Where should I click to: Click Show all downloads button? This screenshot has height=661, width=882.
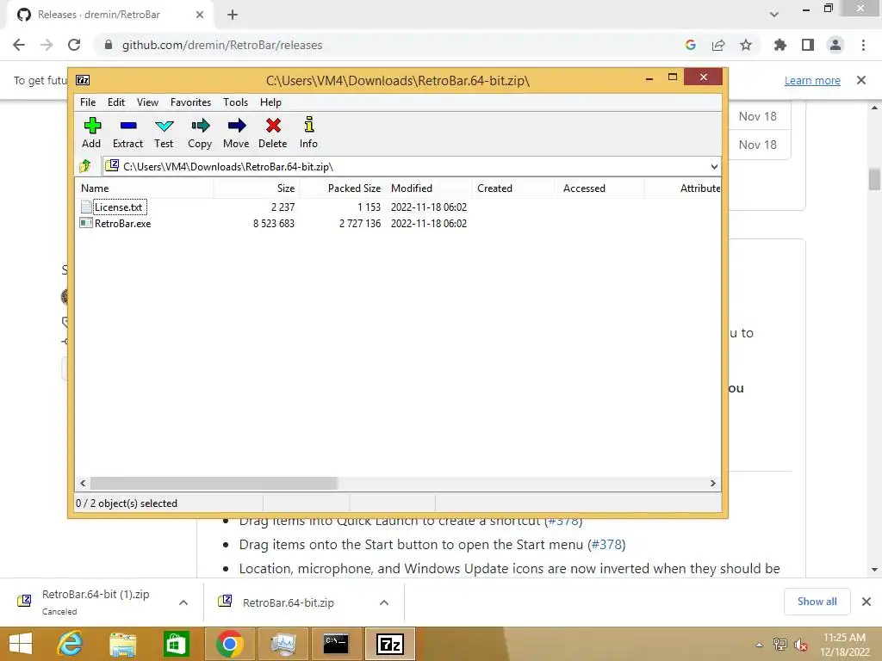pos(817,602)
